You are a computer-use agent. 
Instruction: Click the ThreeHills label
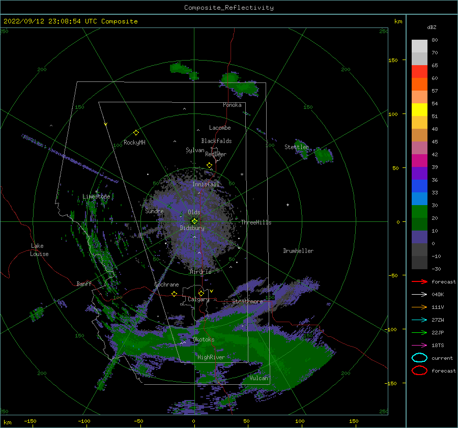pos(256,222)
